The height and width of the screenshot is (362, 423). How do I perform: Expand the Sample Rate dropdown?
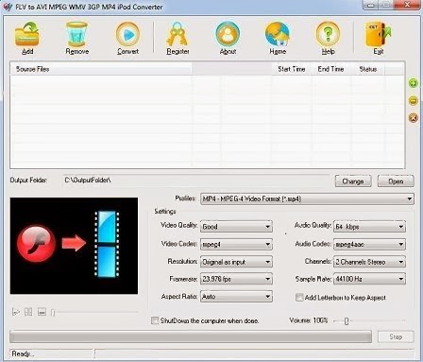point(369,279)
